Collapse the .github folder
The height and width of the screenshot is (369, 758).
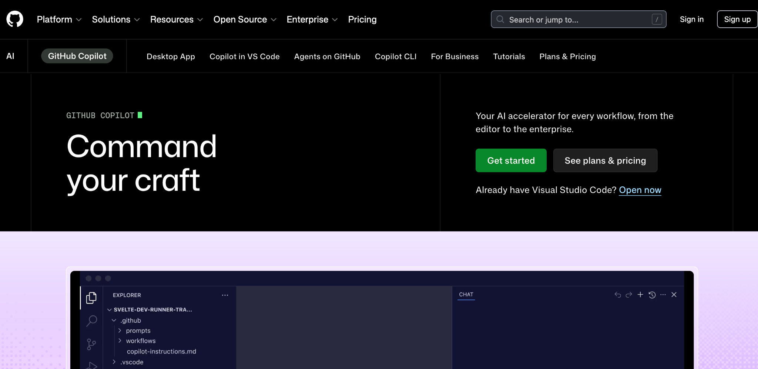point(127,320)
